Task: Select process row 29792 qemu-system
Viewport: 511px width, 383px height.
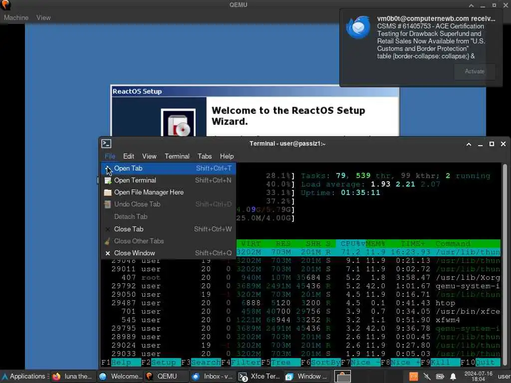Action: pos(300,286)
